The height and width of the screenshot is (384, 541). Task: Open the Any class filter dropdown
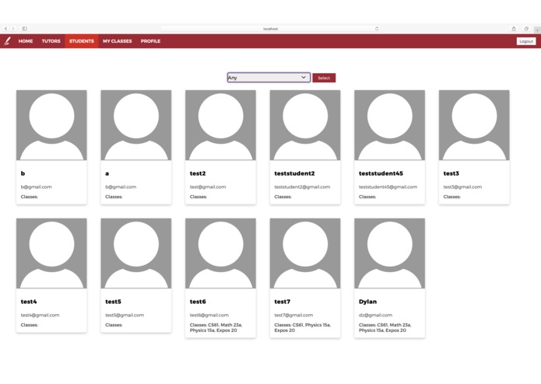269,78
